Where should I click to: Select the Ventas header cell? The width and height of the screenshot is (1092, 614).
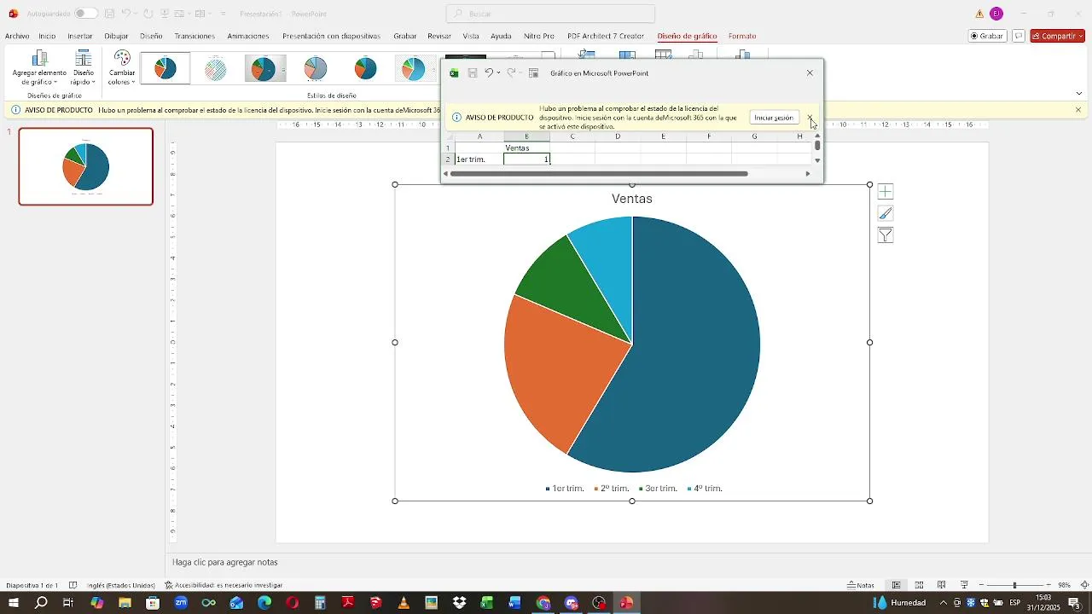click(x=526, y=148)
